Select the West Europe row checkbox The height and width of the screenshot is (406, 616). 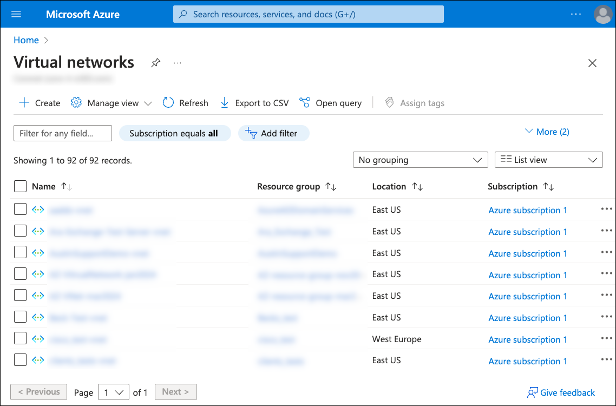tap(20, 339)
